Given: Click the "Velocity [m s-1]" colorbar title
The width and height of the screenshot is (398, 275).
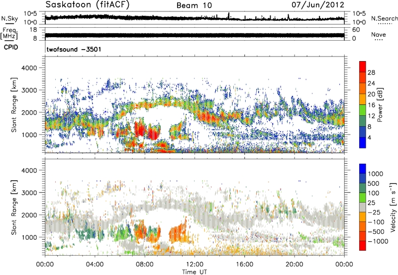Looking at the screenshot, I should (x=393, y=207).
